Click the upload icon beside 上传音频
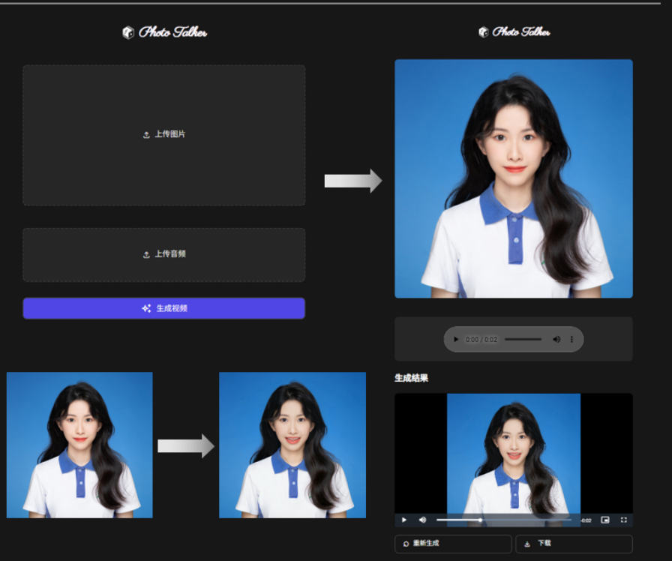The width and height of the screenshot is (672, 561). tap(146, 254)
